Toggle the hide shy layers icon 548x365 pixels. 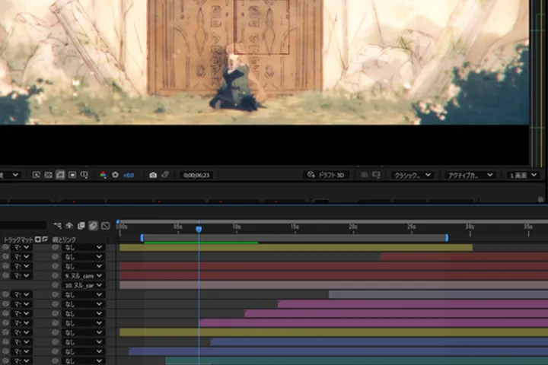[x=69, y=226]
